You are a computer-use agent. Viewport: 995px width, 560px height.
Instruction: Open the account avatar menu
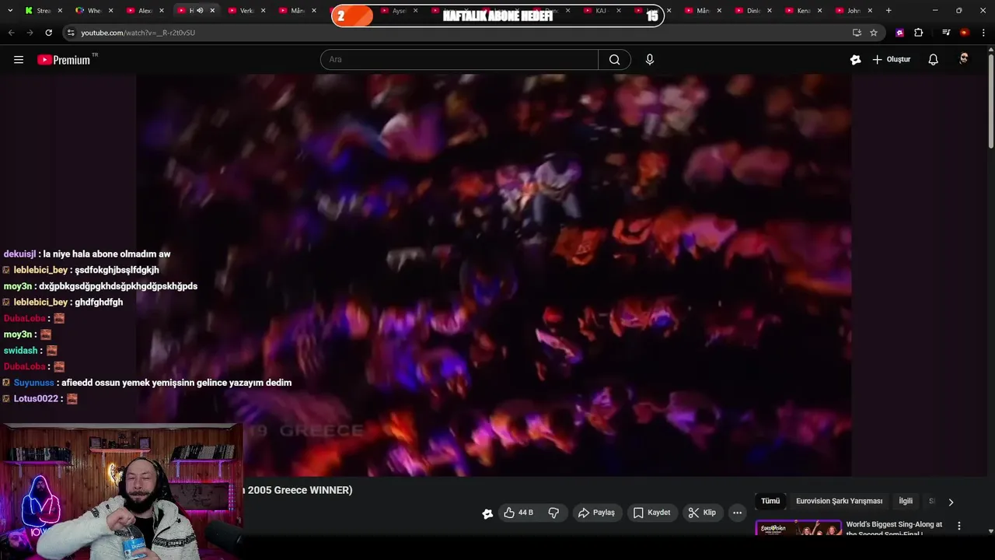click(964, 60)
